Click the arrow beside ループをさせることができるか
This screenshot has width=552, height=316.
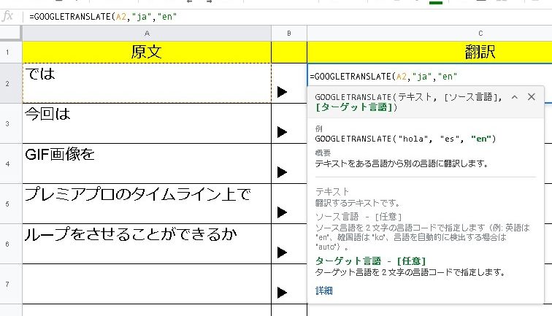coord(283,253)
